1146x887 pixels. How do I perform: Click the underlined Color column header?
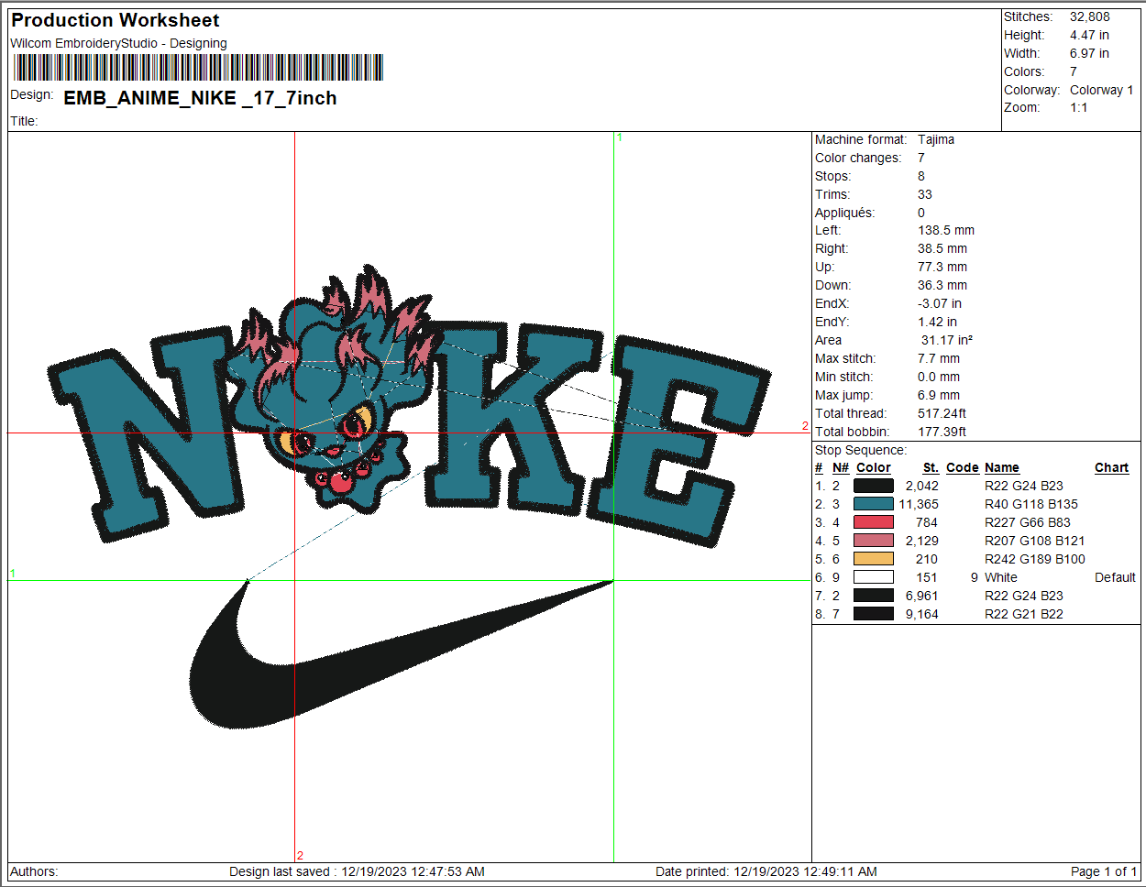[x=873, y=467]
